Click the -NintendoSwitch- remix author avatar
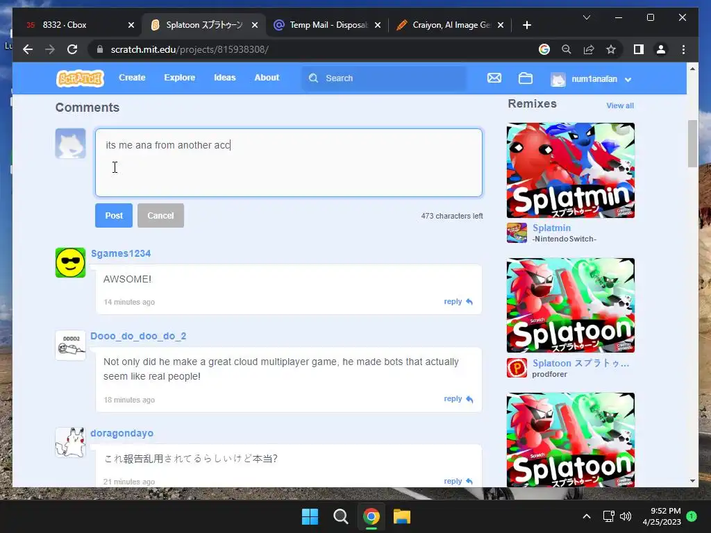 (x=517, y=233)
